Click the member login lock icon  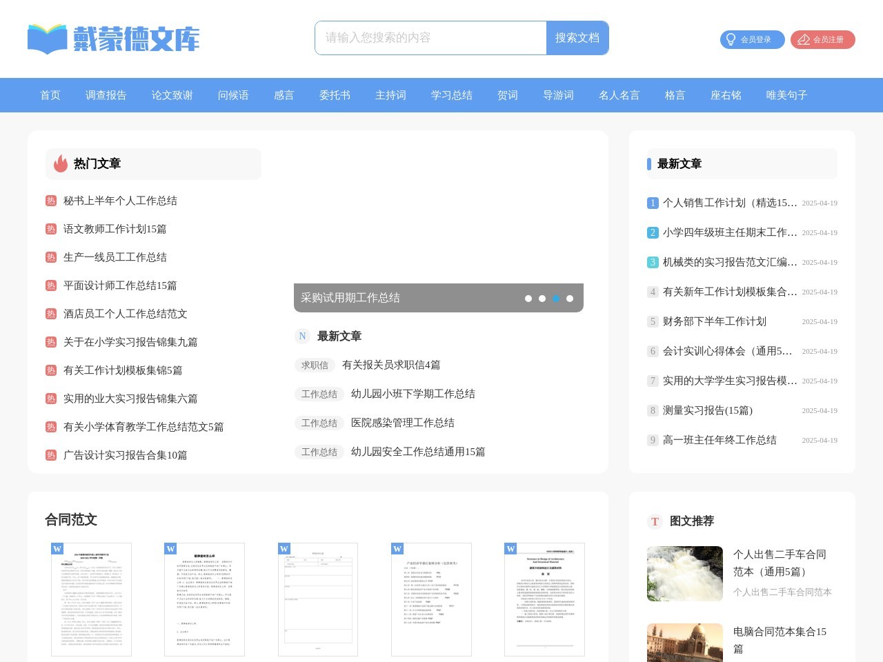point(731,39)
